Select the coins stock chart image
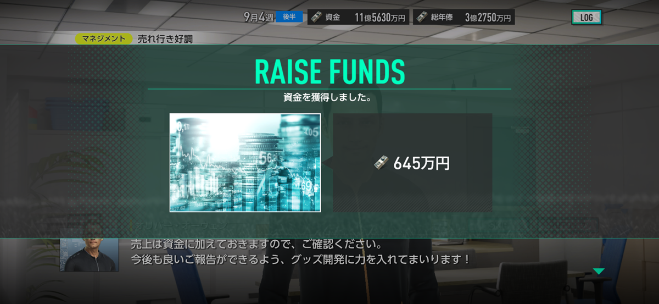This screenshot has width=659, height=304. point(245,163)
